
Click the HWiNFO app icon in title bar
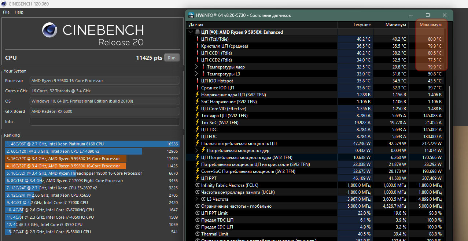191,15
